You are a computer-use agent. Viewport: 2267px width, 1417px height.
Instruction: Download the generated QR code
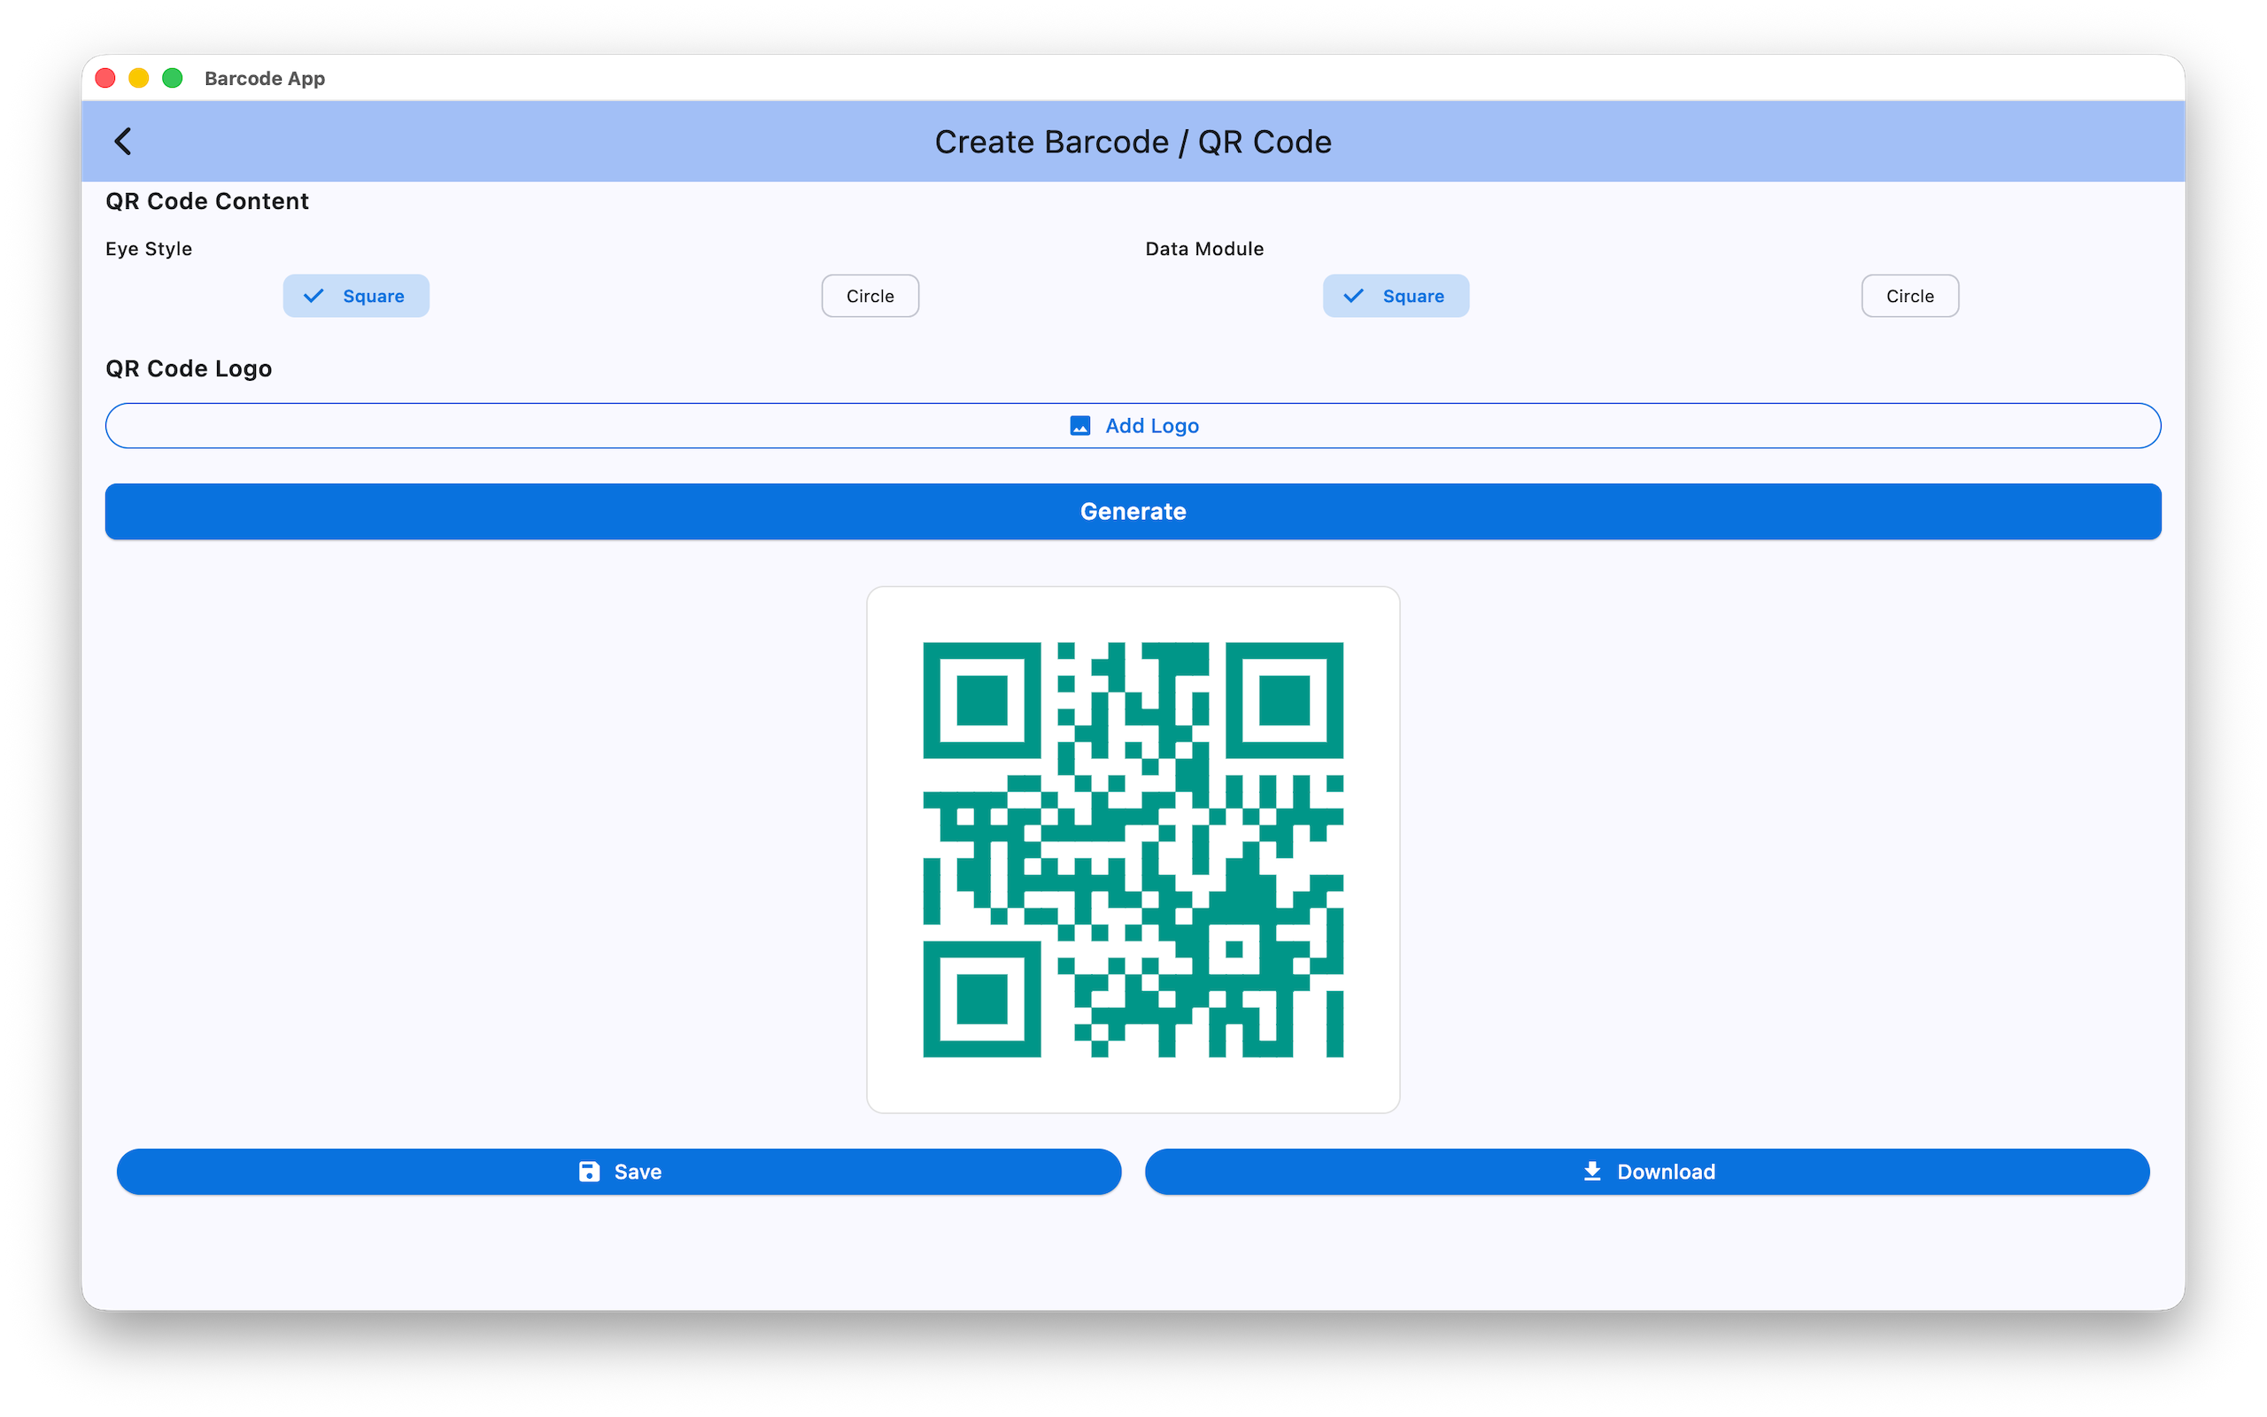click(x=1647, y=1172)
